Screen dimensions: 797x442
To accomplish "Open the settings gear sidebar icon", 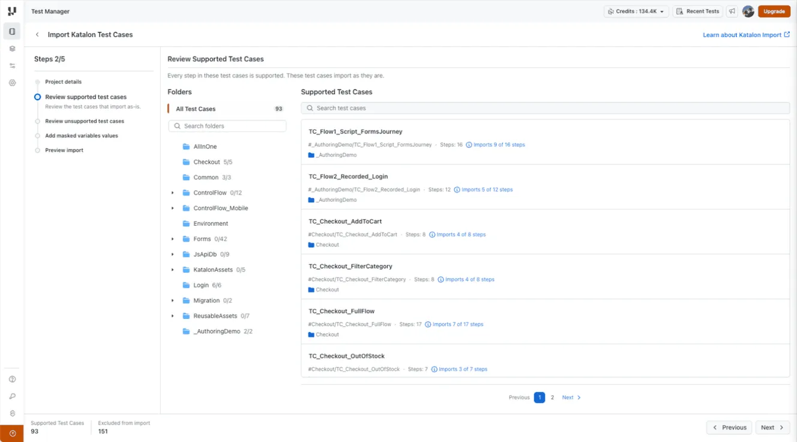I will pos(12,83).
